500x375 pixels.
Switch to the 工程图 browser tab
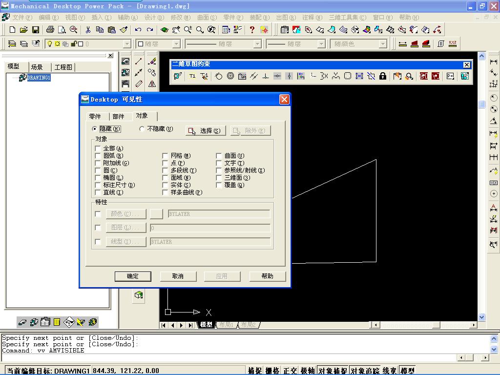coord(63,67)
